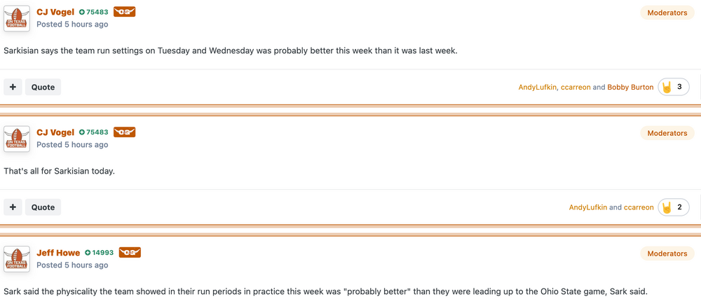This screenshot has width=701, height=306.
Task: Quote the Sarkisian team run settings post
Action: pyautogui.click(x=43, y=88)
